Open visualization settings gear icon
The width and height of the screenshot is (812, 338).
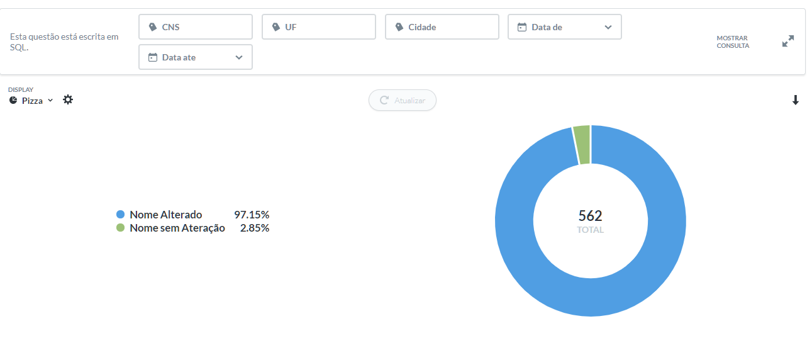68,99
